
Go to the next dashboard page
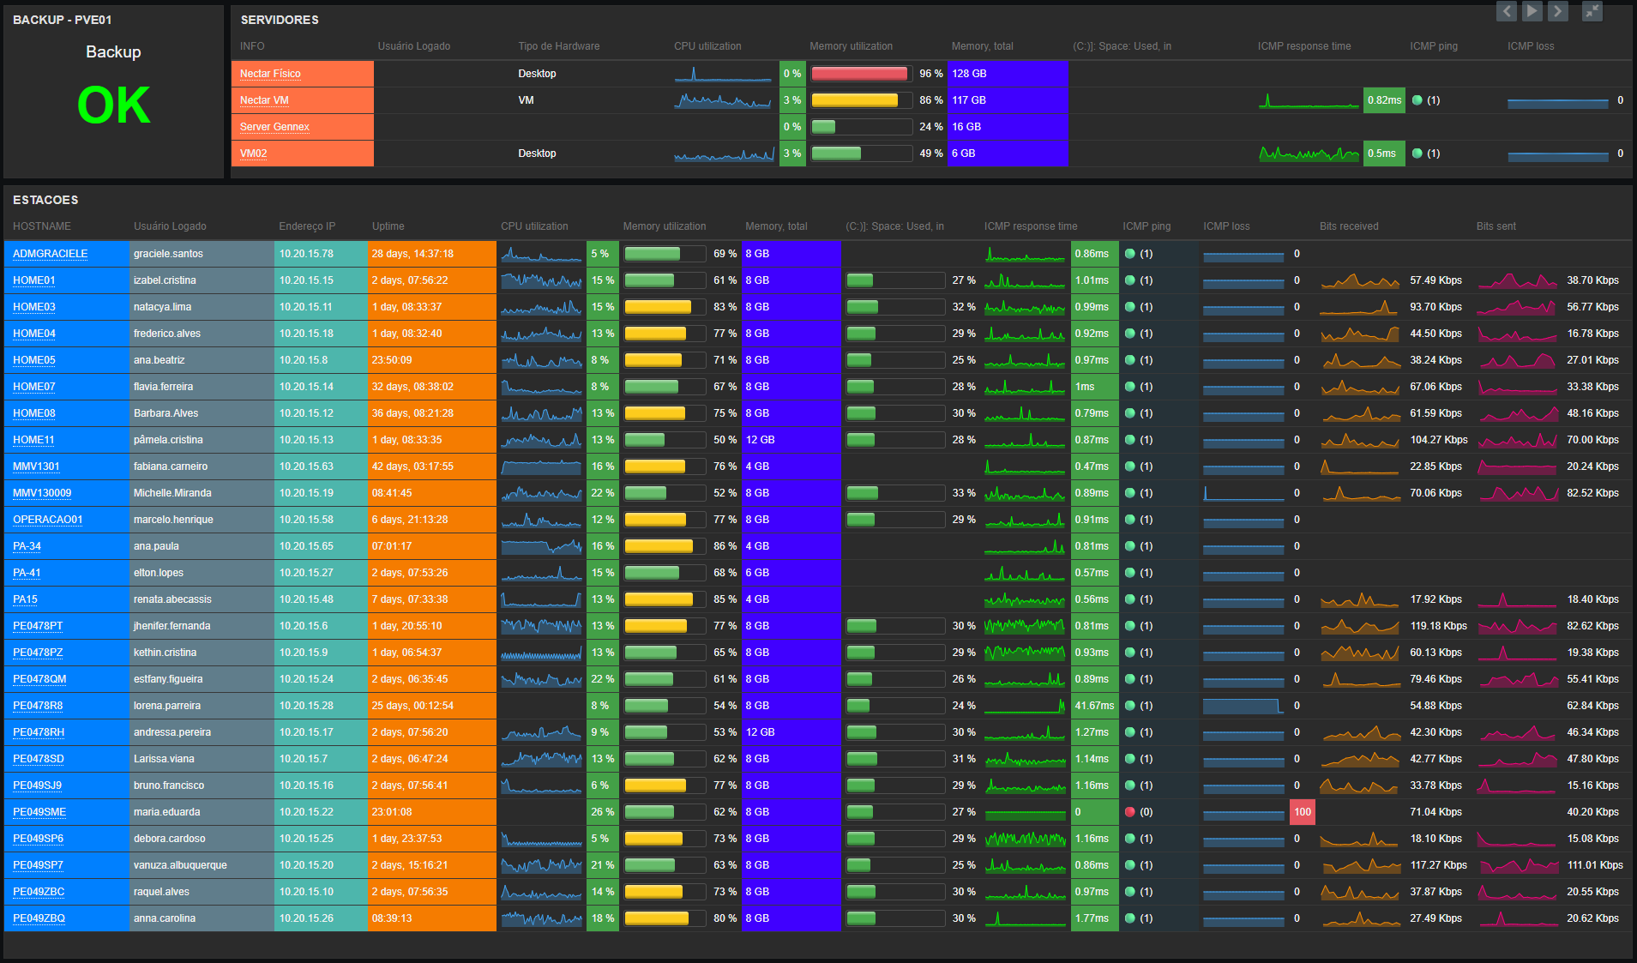(1558, 11)
